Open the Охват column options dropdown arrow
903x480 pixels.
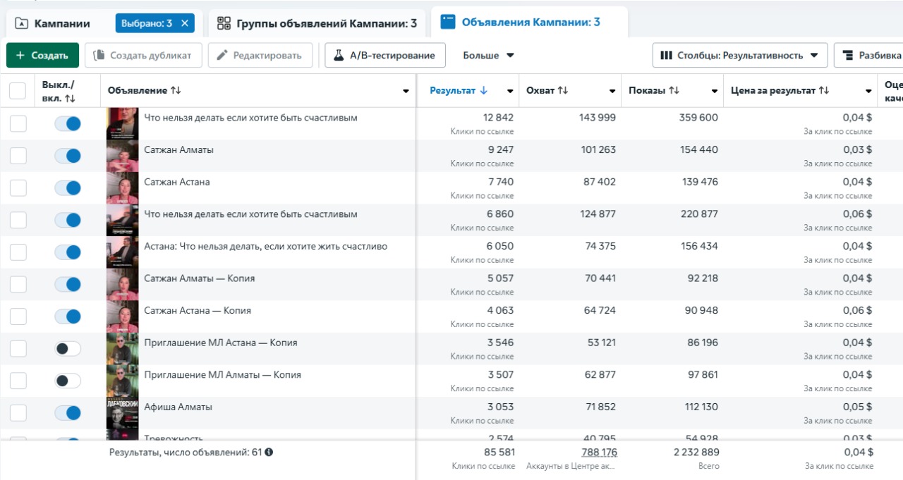(x=612, y=92)
